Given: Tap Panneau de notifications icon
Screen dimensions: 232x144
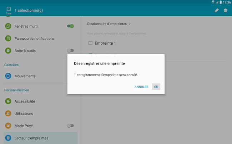Looking at the screenshot, I should click(8, 38).
